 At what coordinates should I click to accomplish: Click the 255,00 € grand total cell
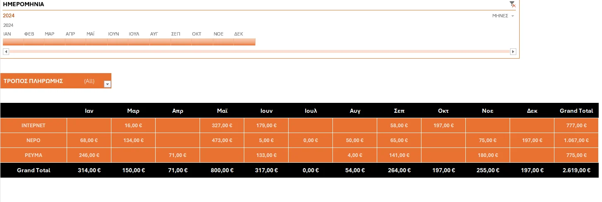488,170
